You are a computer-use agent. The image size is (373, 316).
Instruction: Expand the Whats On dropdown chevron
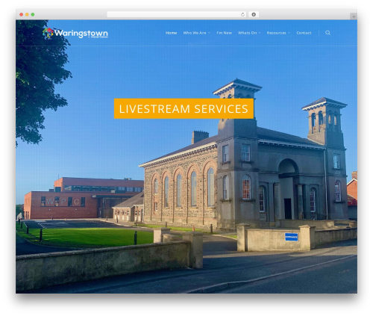[x=260, y=33]
